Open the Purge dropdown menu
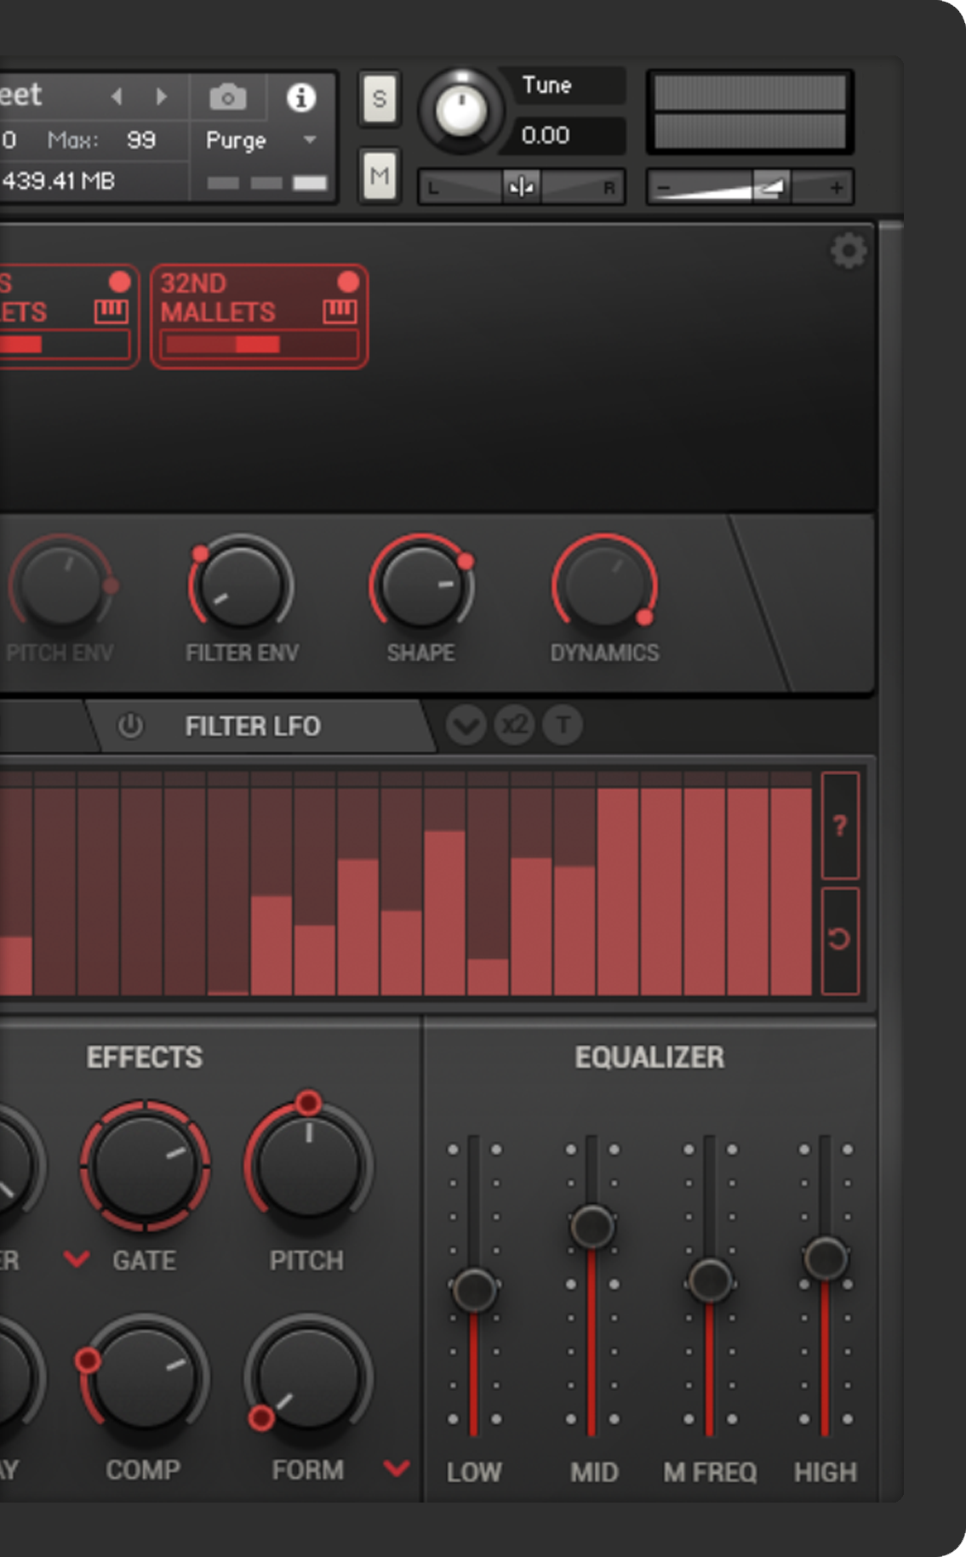Image resolution: width=966 pixels, height=1557 pixels. (310, 140)
